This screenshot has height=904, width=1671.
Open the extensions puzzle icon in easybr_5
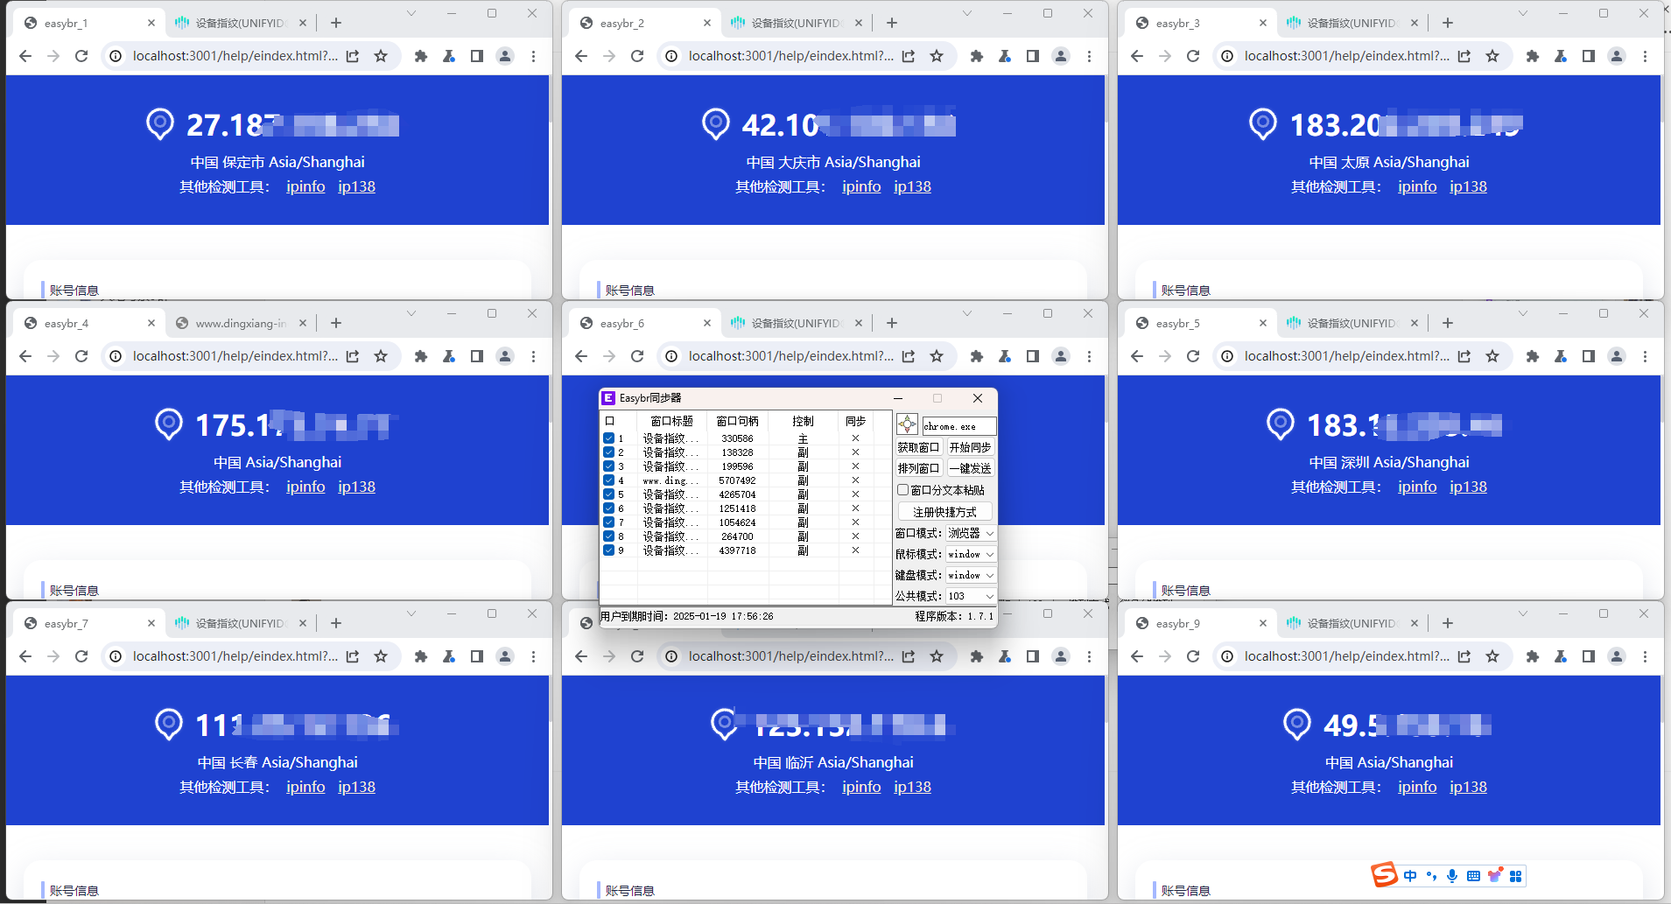point(1532,356)
